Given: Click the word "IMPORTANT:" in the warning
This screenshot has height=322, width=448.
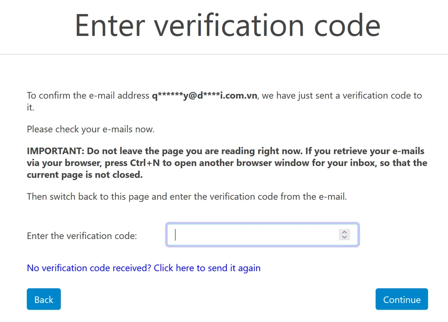Looking at the screenshot, I should coord(56,151).
